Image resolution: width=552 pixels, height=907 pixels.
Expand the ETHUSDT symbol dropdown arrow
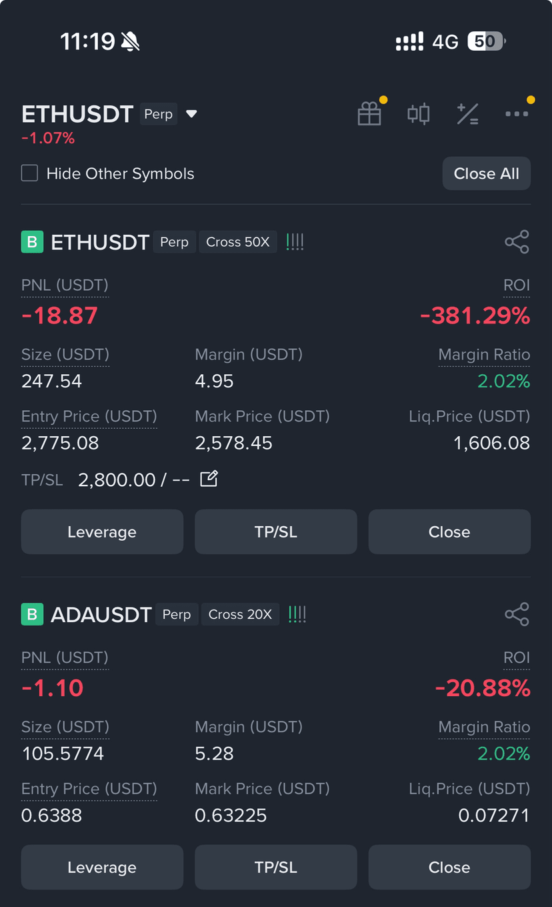(191, 114)
